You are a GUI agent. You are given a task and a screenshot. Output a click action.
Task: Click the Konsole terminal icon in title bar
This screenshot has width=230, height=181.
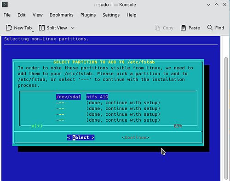(x=5, y=5)
